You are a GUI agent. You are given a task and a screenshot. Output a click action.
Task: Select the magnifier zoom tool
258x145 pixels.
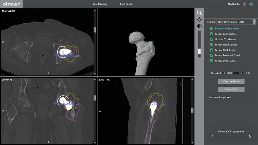click(x=199, y=13)
